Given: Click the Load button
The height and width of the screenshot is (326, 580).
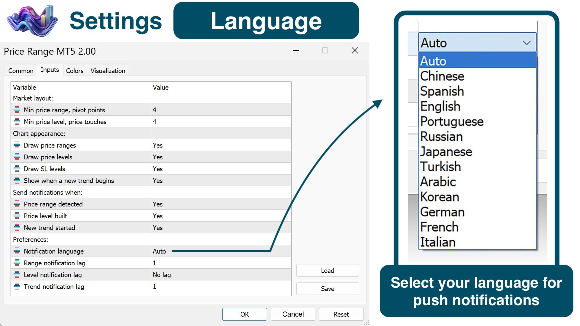Looking at the screenshot, I should [x=328, y=270].
